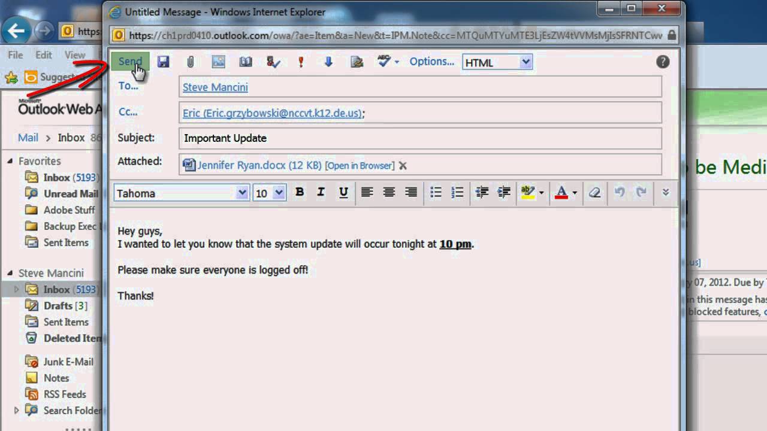Send the Important Update message
This screenshot has height=431, width=767.
coord(130,62)
